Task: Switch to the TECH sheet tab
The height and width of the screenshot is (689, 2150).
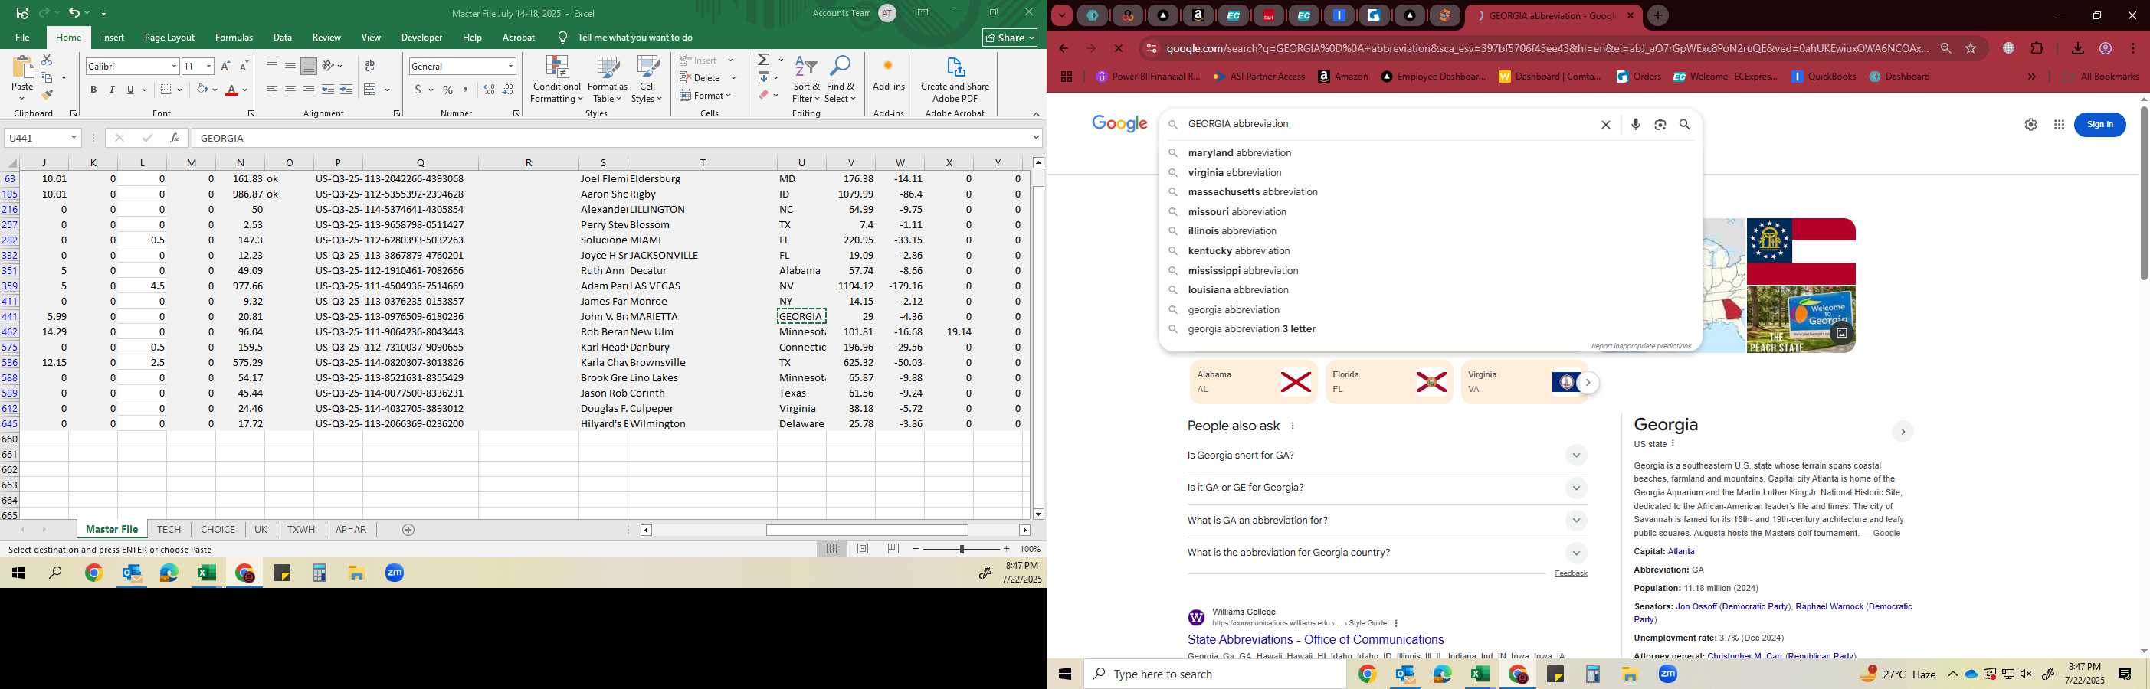Action: coord(169,530)
